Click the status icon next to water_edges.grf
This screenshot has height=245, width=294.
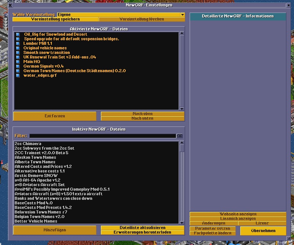18,75
